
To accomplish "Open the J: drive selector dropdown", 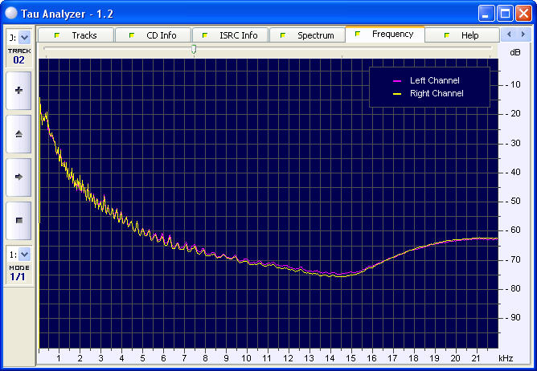I will 23,37.
